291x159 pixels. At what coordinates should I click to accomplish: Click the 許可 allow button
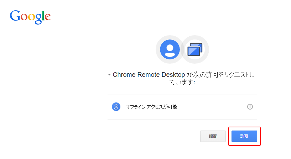tap(244, 136)
